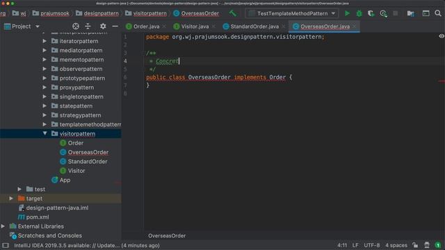Close the Visitor.java tab

(x=213, y=26)
